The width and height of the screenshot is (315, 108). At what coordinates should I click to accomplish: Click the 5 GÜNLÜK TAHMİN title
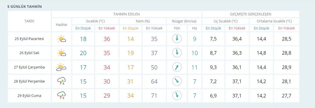click(x=25, y=7)
